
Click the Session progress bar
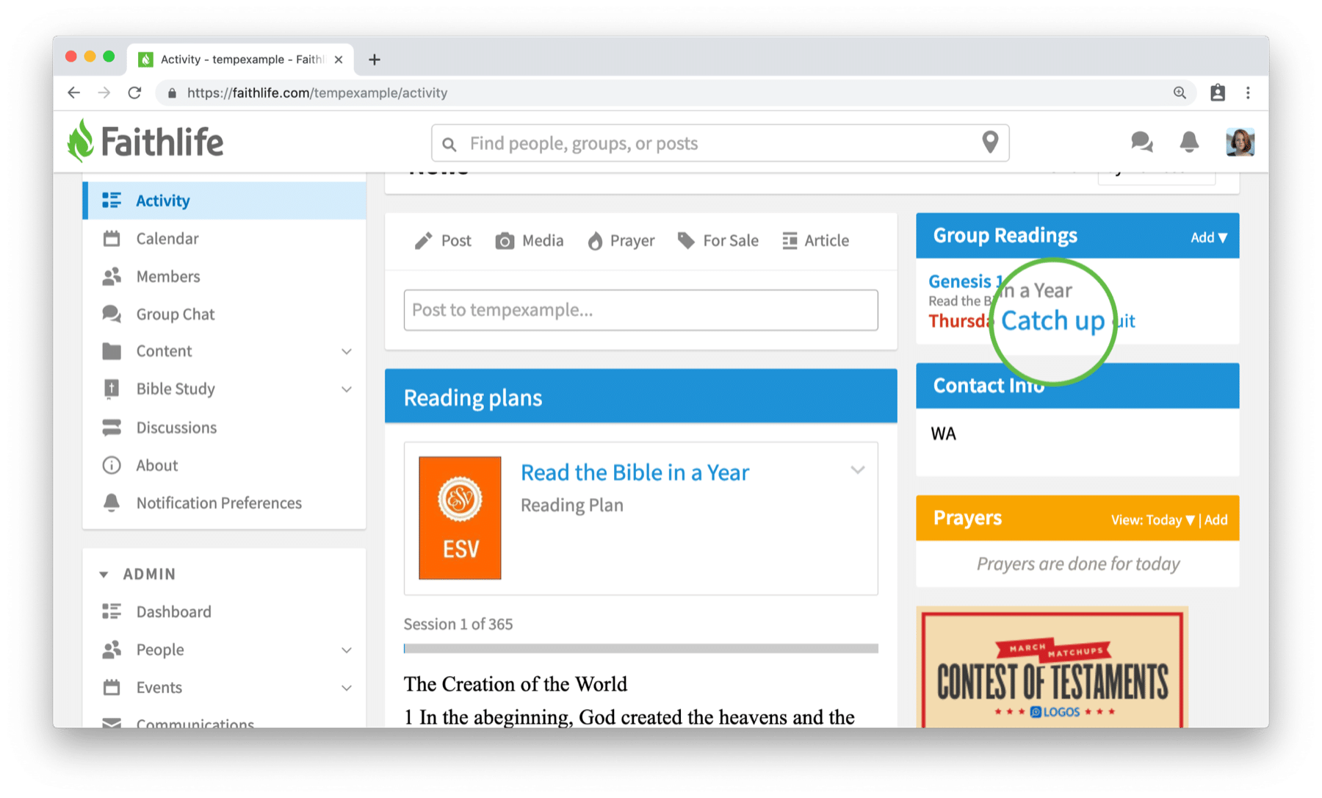(x=640, y=649)
